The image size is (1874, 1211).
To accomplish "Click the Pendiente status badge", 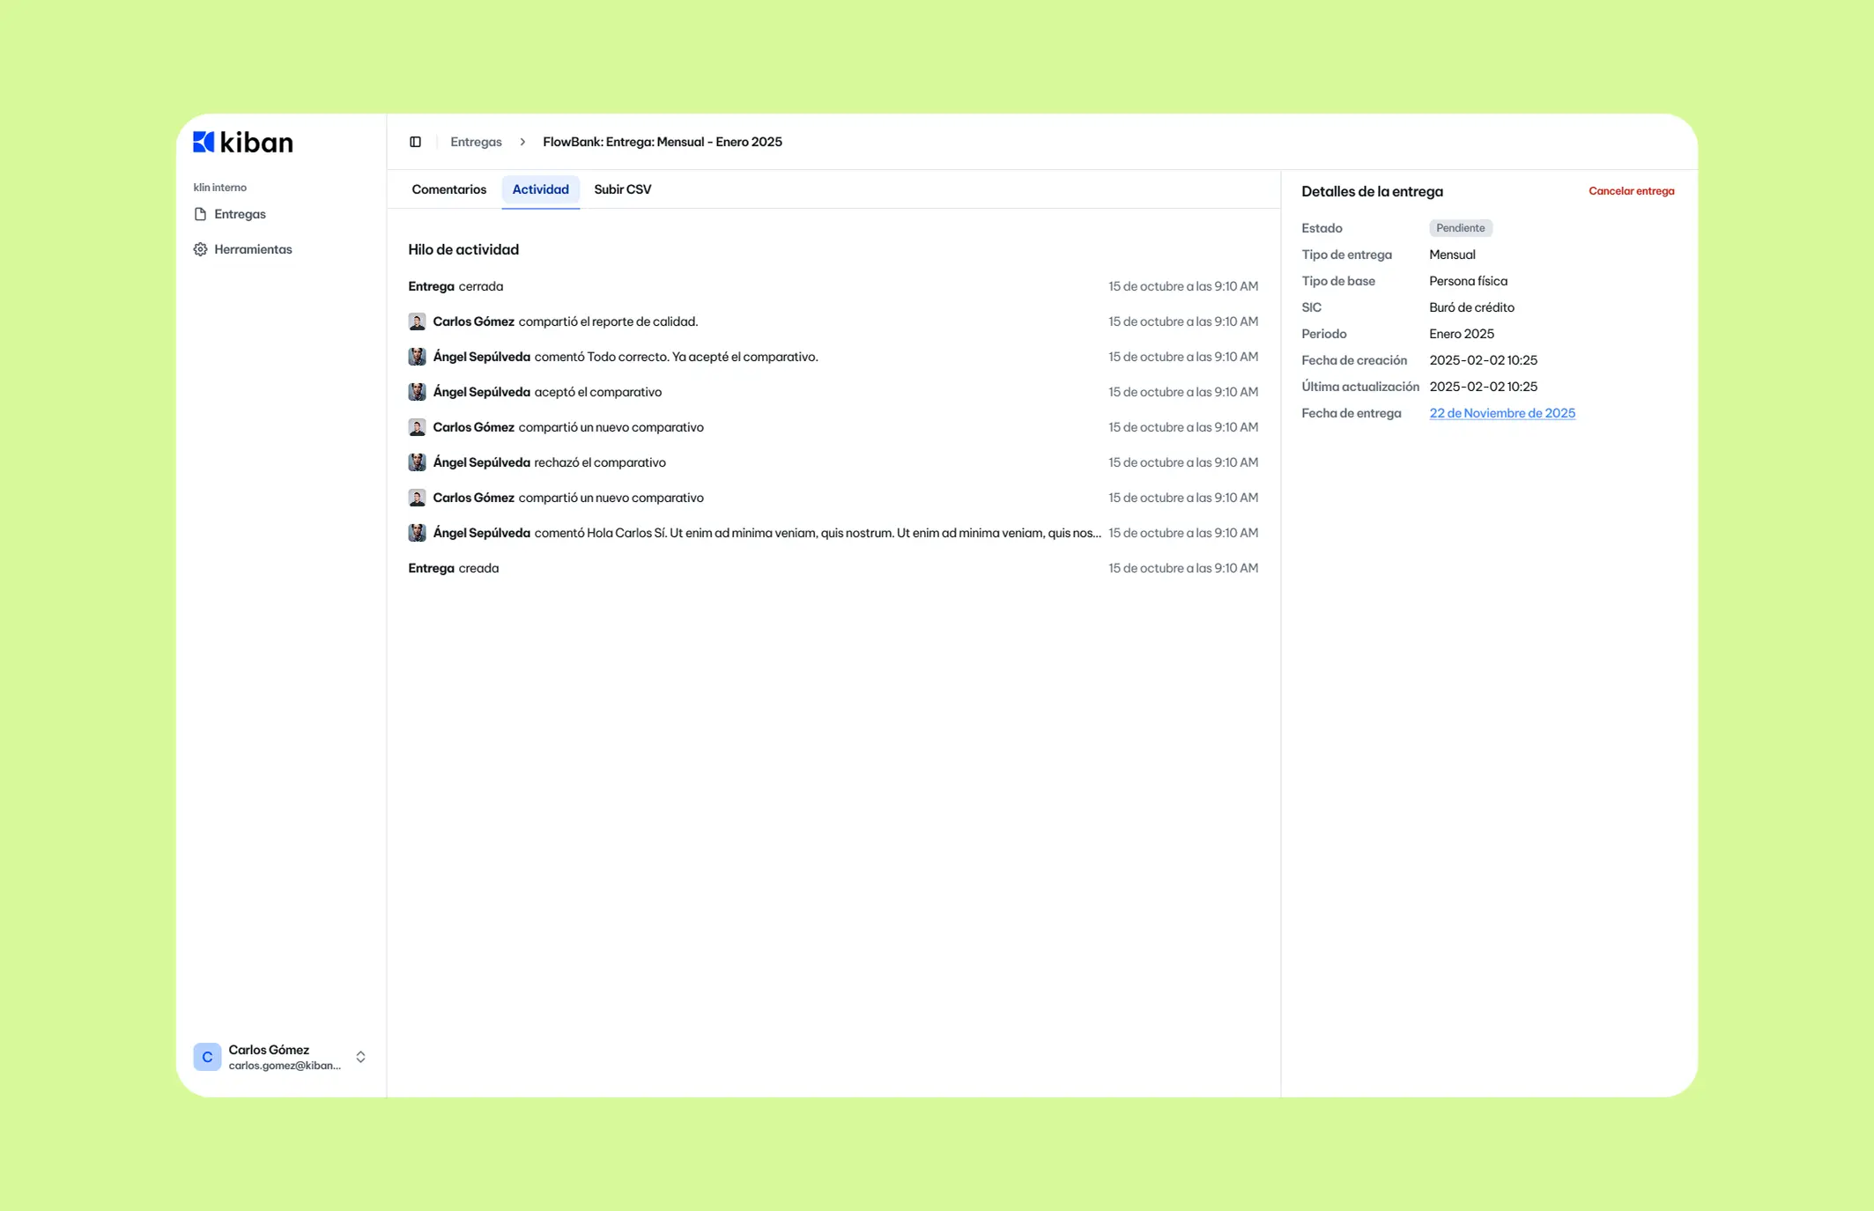I will pyautogui.click(x=1460, y=228).
